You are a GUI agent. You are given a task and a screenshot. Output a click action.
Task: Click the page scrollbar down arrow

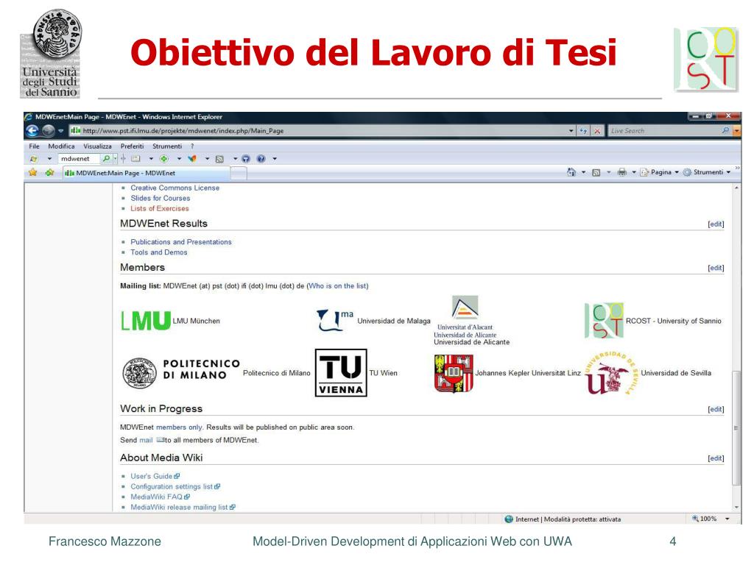736,508
